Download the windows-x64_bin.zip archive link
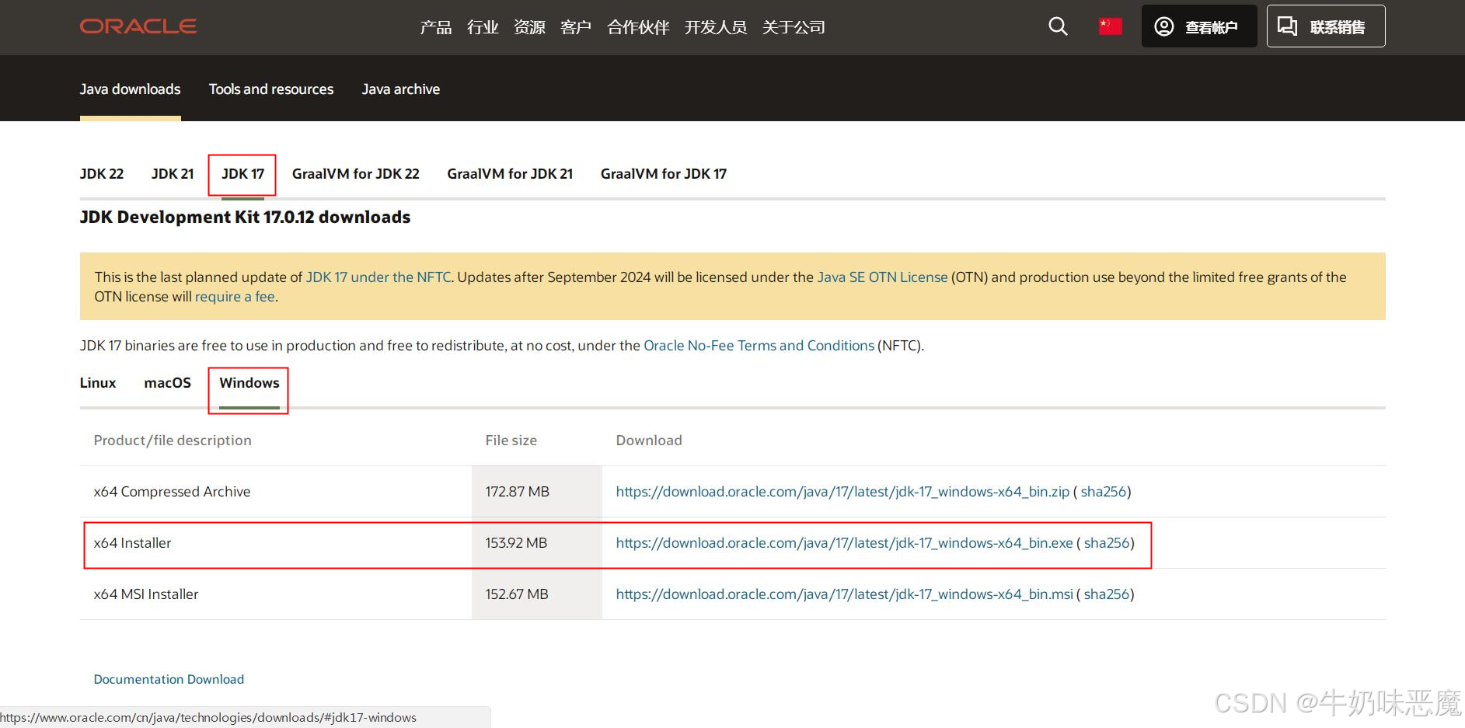1465x728 pixels. 842,492
